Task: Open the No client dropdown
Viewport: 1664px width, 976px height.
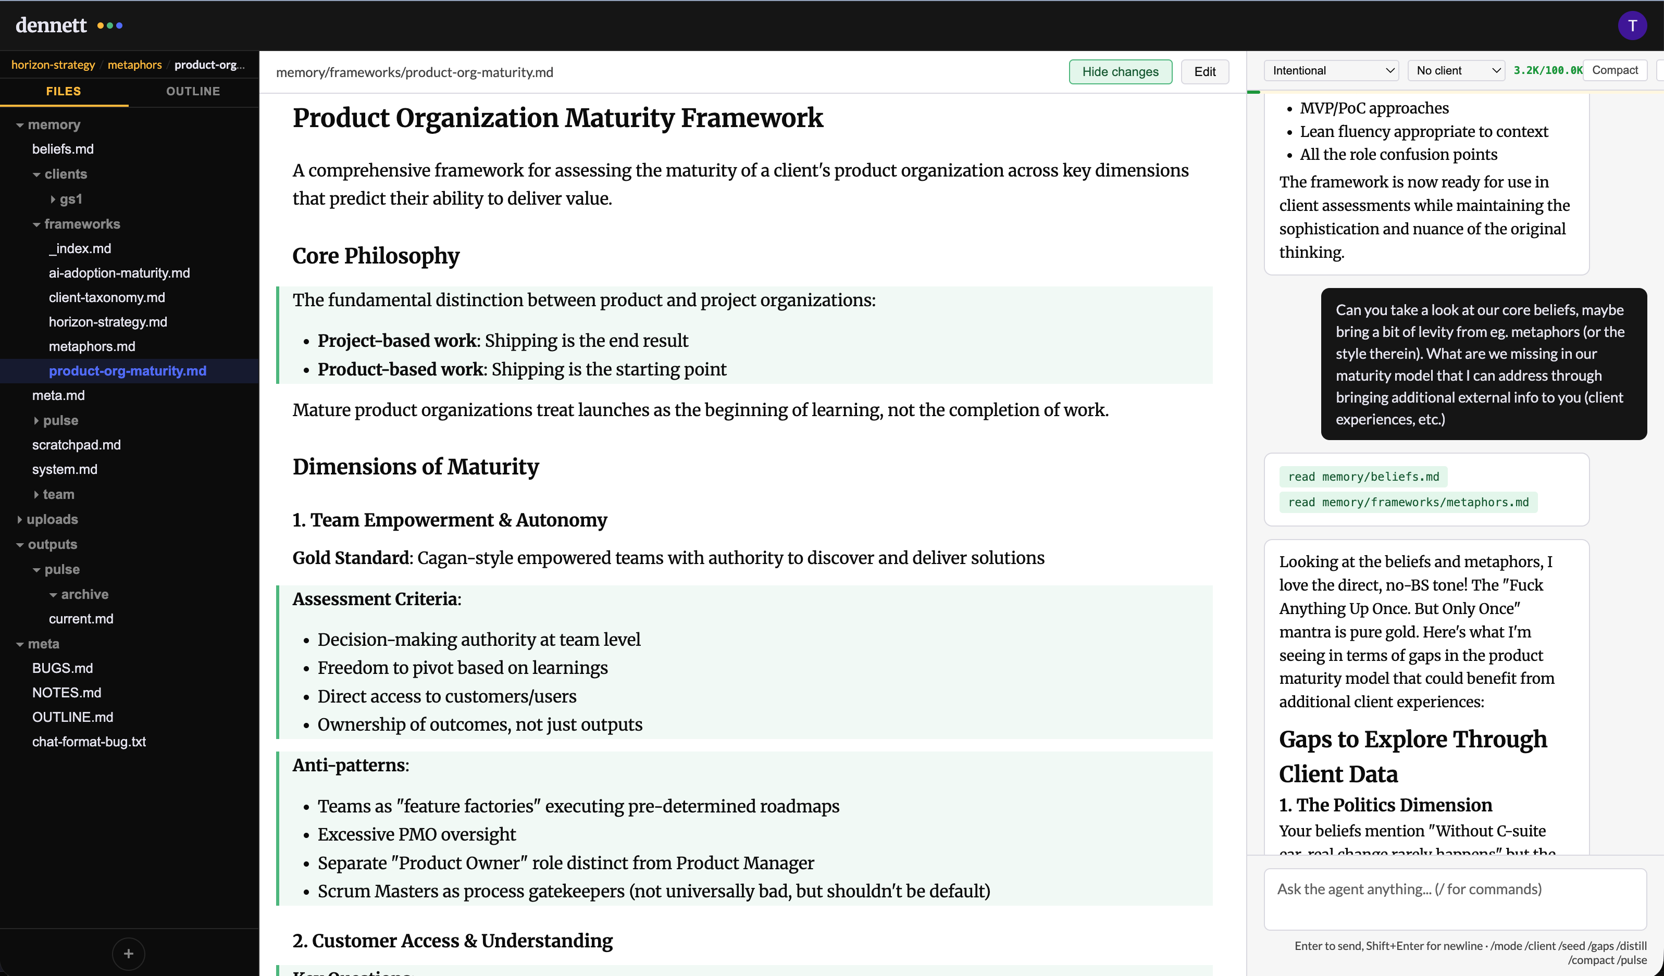Action: 1457,71
